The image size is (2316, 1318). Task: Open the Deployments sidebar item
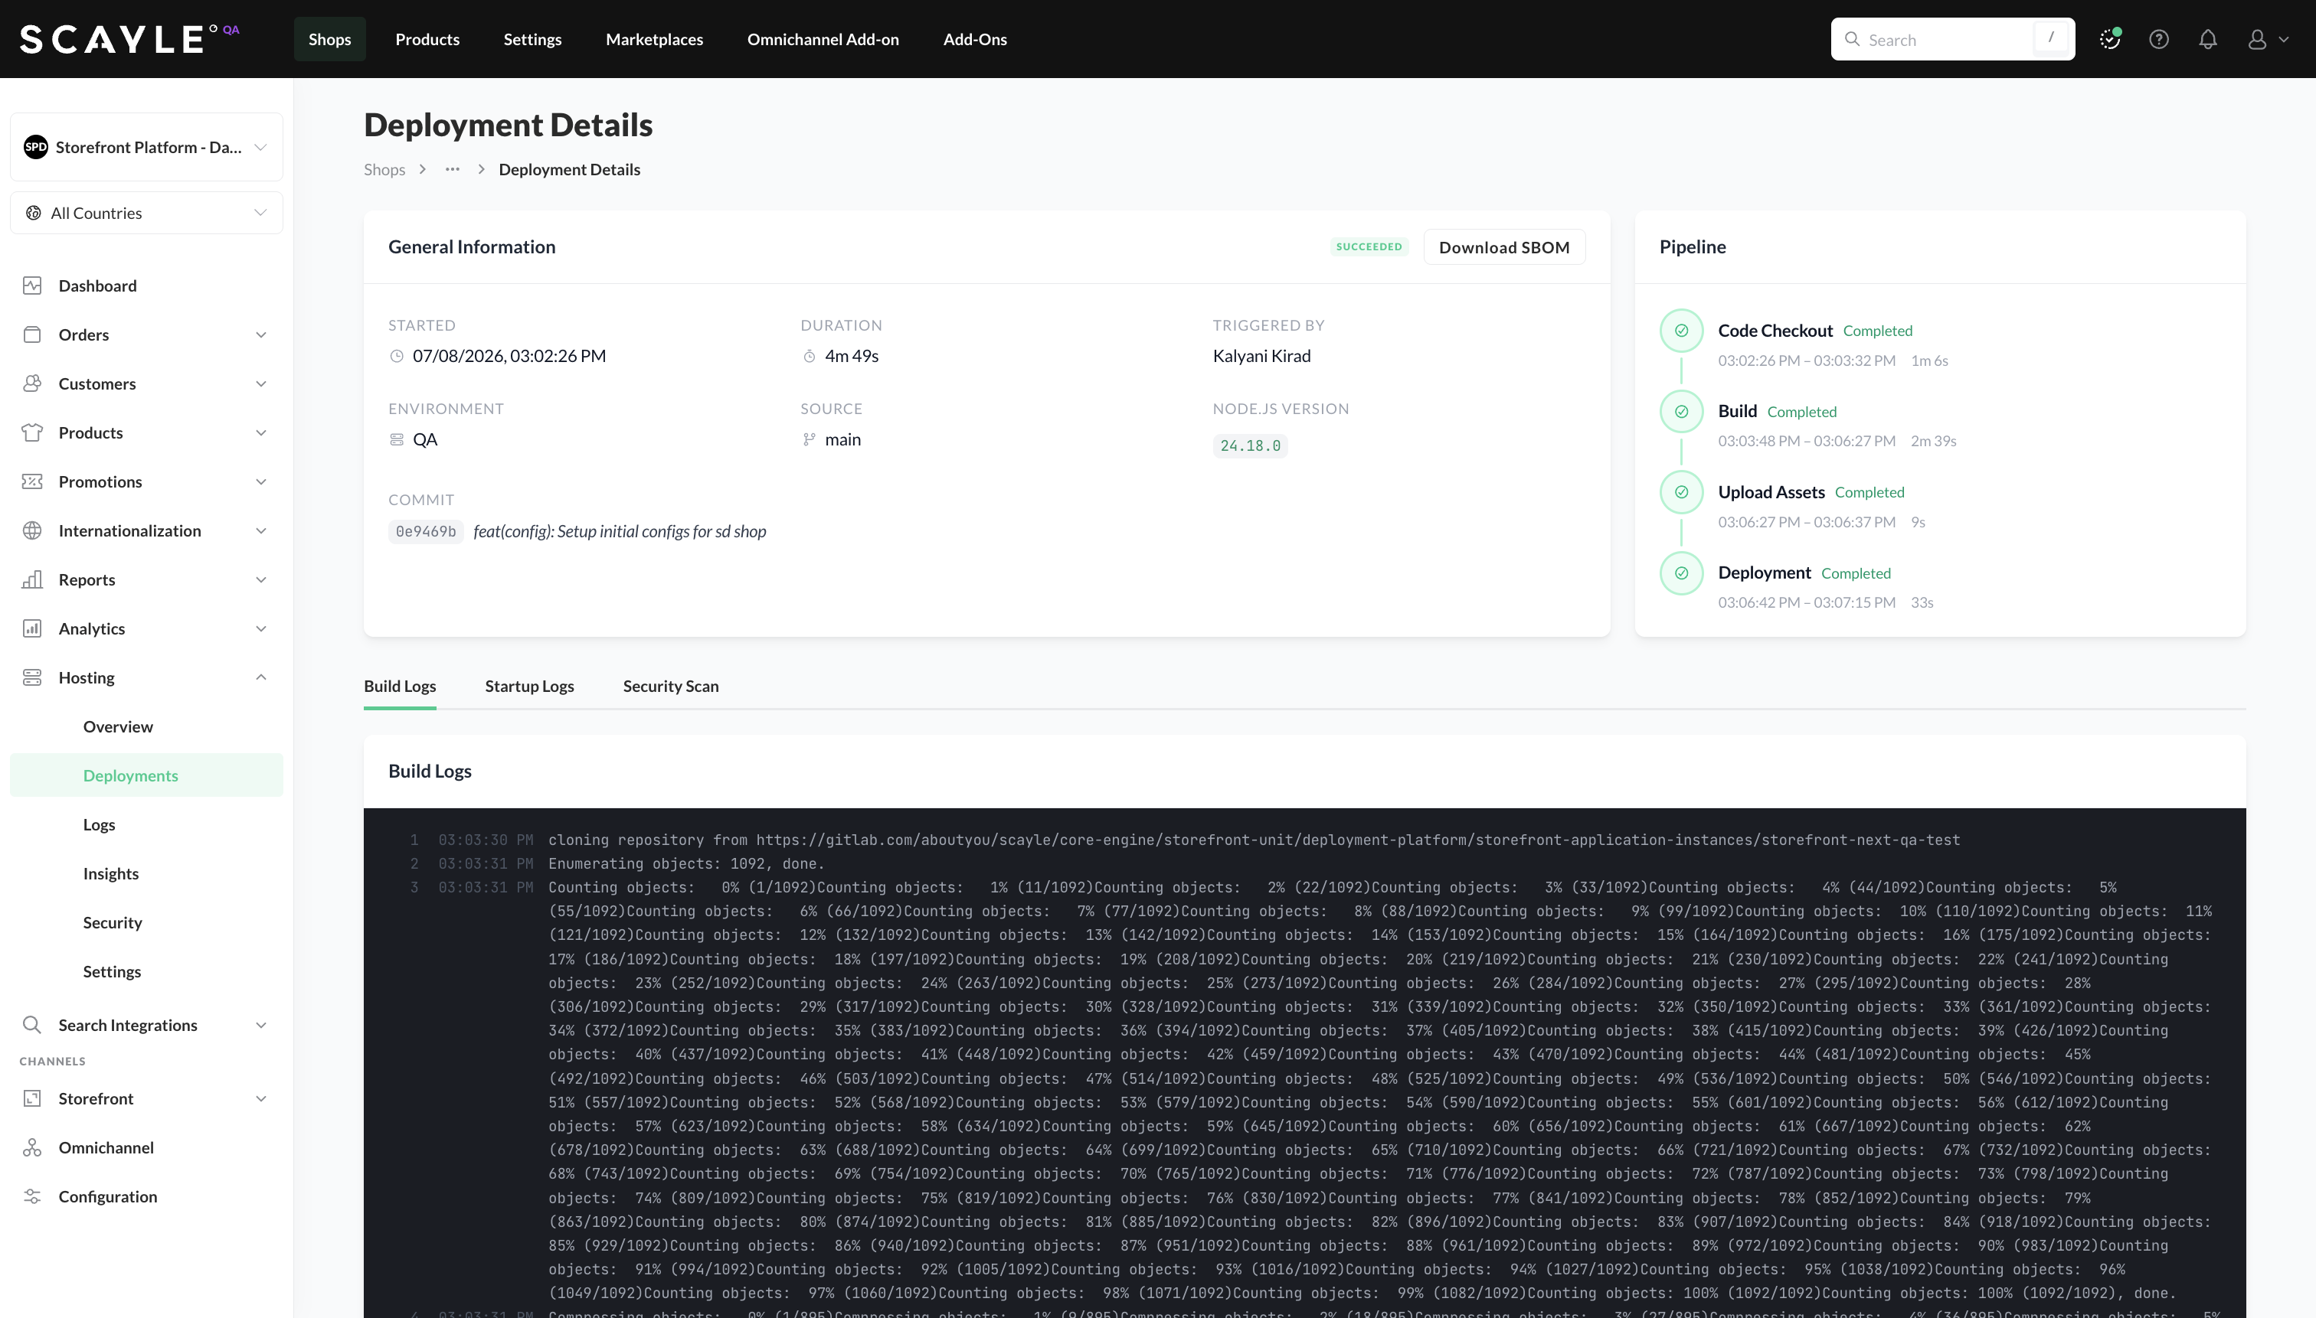[x=147, y=775]
